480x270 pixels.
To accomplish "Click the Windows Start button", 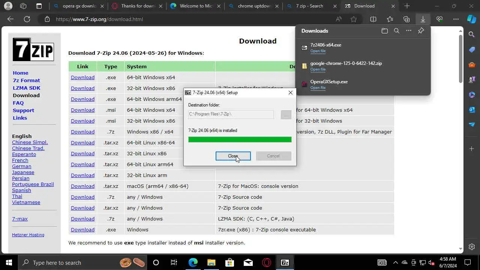I will click(x=9, y=262).
